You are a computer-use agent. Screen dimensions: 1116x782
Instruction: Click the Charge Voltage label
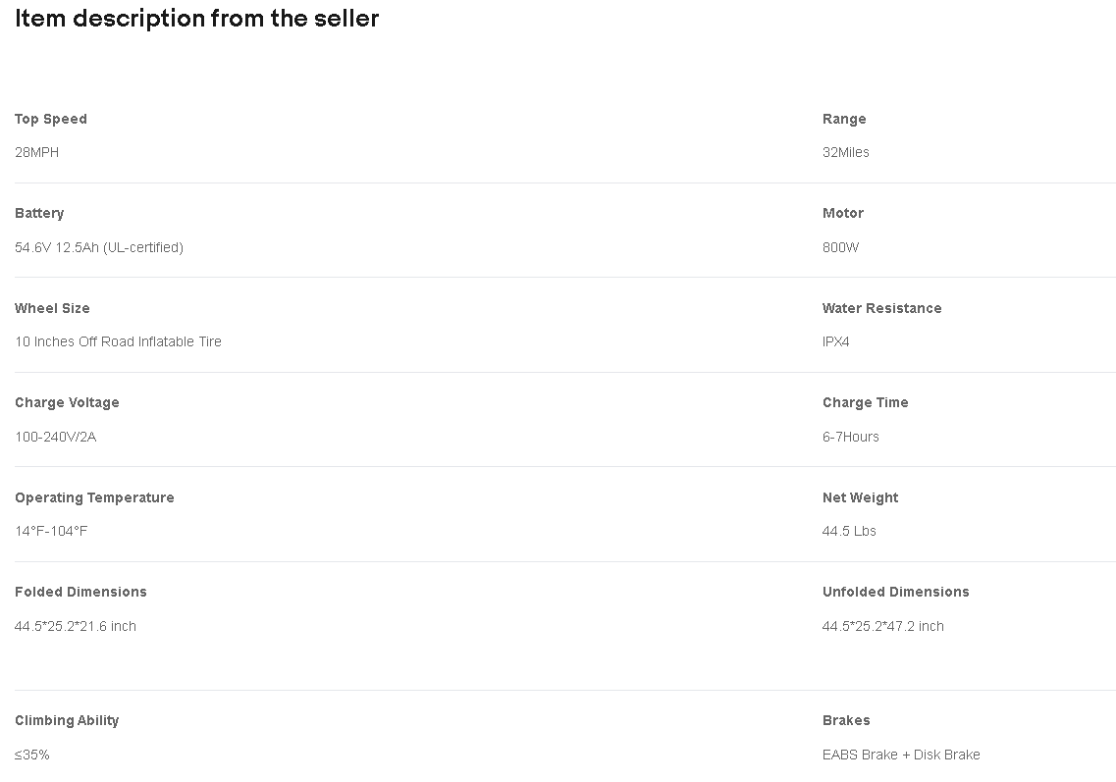pyautogui.click(x=67, y=402)
